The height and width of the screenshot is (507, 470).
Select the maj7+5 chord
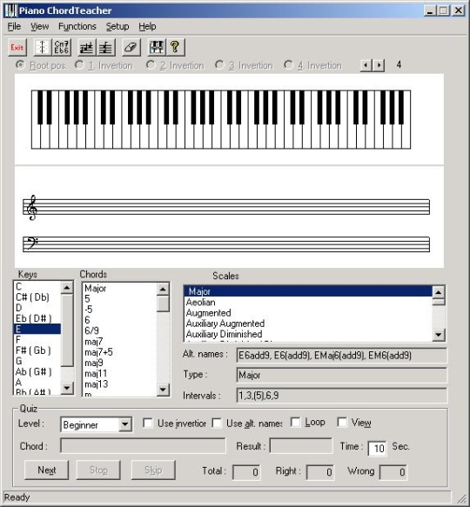[120, 352]
